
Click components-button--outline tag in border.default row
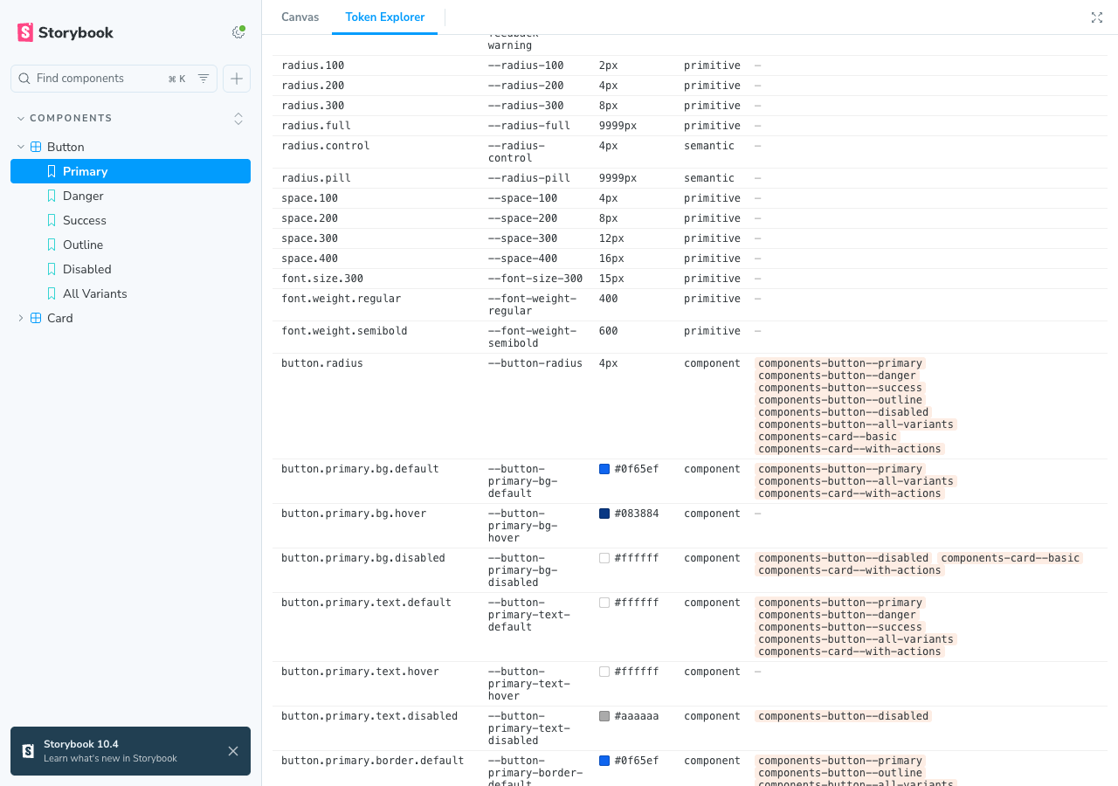tap(840, 773)
